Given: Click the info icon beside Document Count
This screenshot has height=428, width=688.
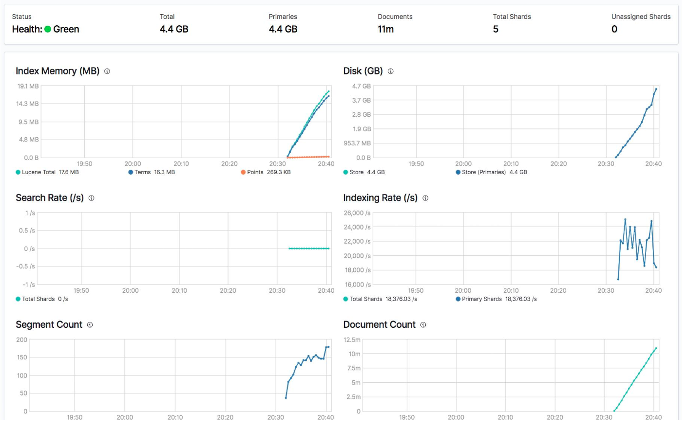Looking at the screenshot, I should tap(423, 325).
